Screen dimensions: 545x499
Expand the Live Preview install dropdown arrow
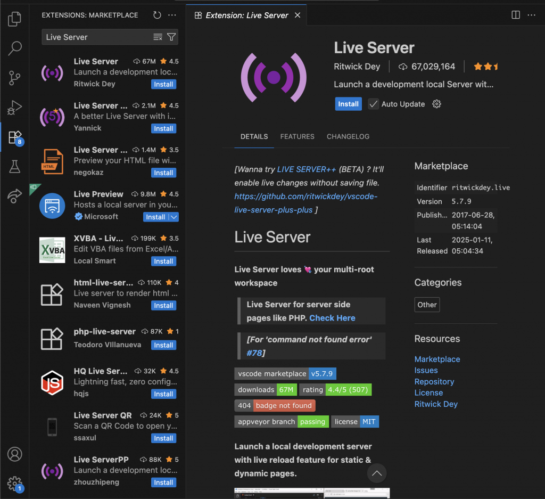pos(174,217)
